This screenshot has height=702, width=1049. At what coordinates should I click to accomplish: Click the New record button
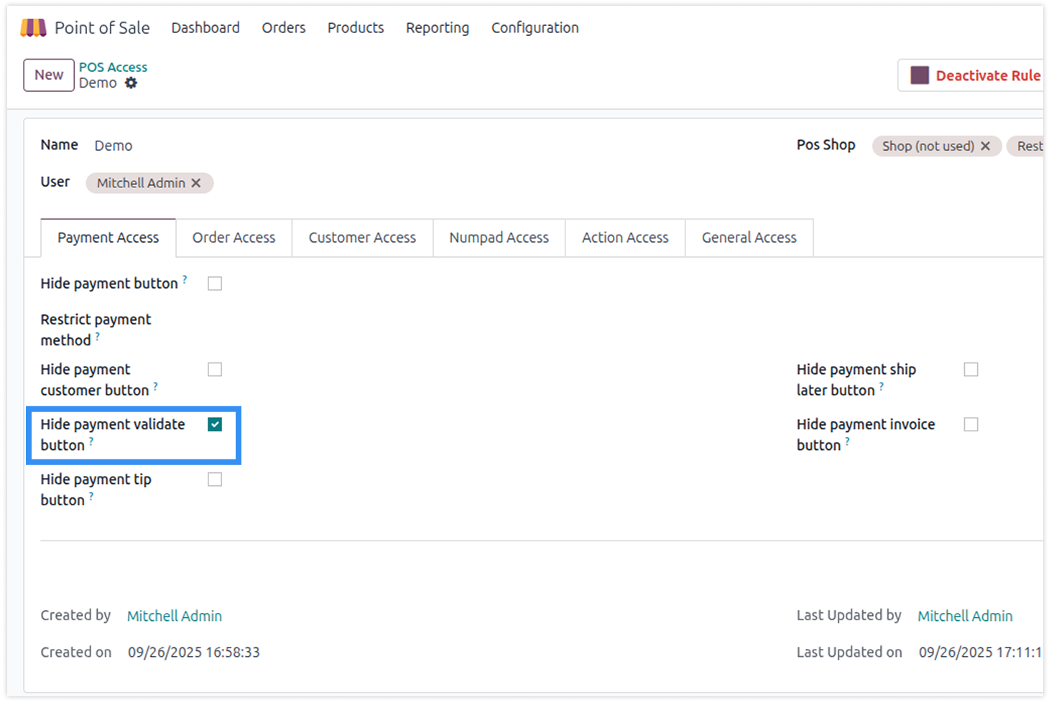coord(49,75)
